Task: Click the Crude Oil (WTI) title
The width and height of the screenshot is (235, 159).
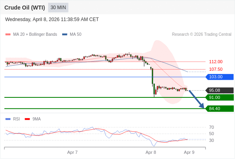Action: (25, 8)
